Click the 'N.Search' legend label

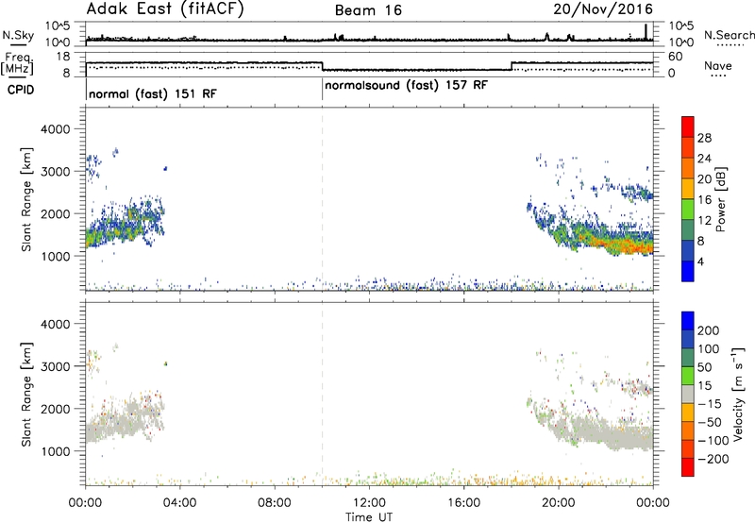point(729,35)
